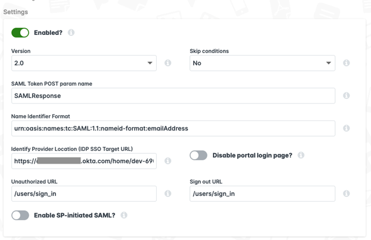Click info icon beside Version dropdown
The image size is (371, 240).
(x=168, y=63)
